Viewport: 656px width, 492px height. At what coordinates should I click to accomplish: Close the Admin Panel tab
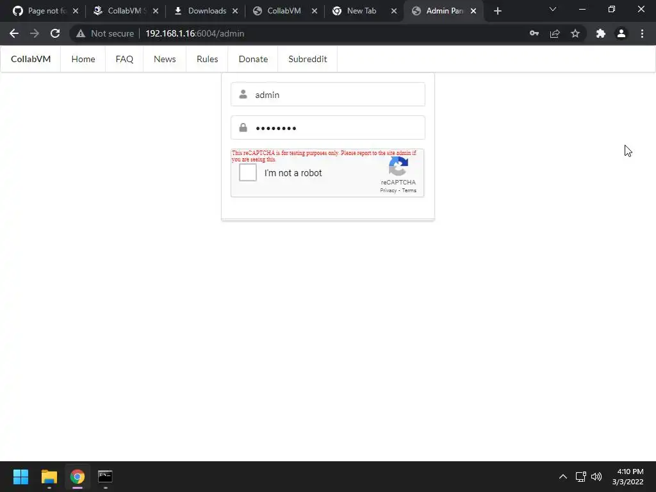tap(473, 12)
